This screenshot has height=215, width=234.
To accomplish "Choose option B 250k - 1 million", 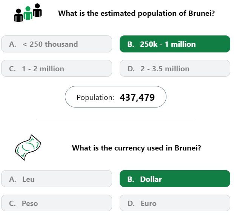I will [x=175, y=44].
